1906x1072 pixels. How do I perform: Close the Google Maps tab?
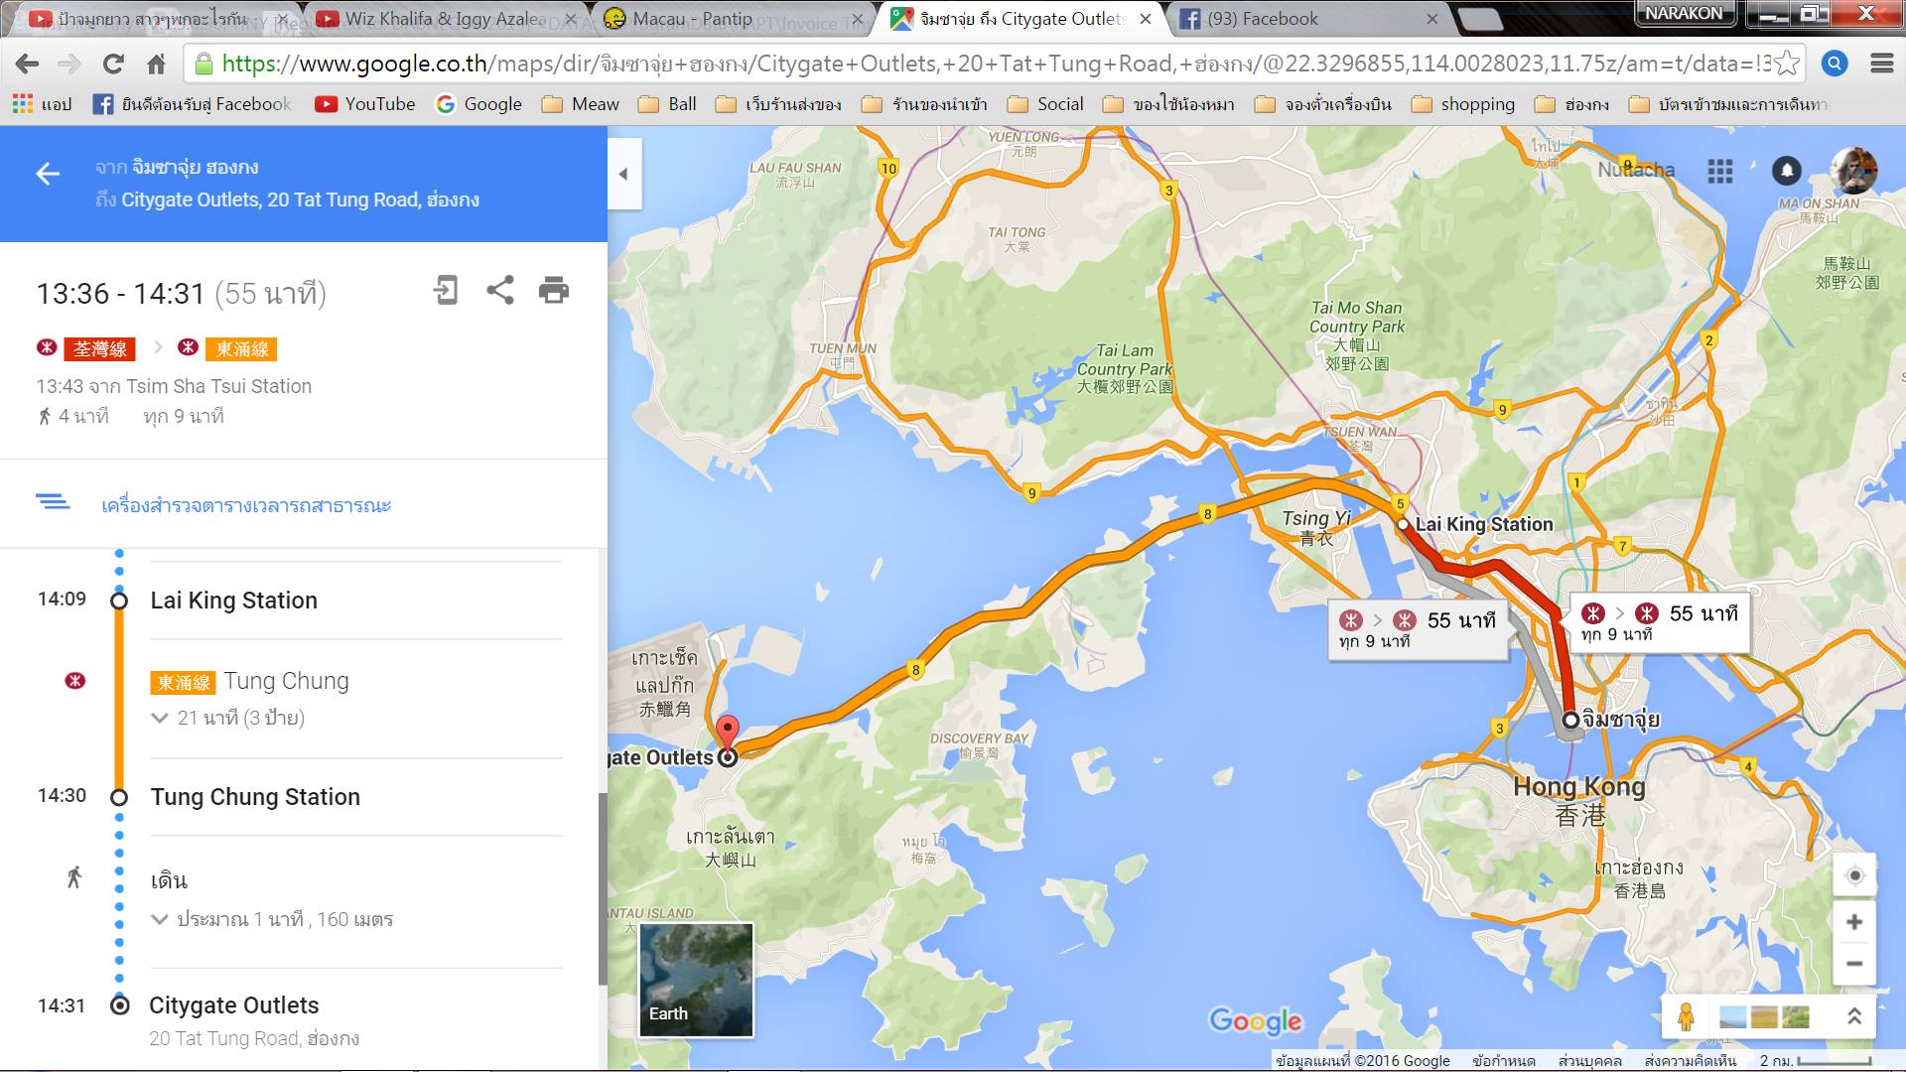click(x=1146, y=19)
